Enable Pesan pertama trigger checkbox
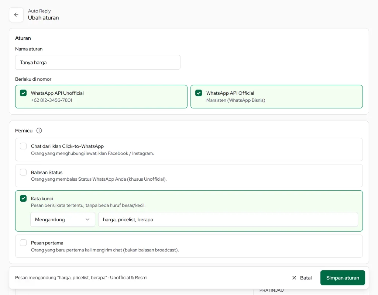 coord(23,243)
